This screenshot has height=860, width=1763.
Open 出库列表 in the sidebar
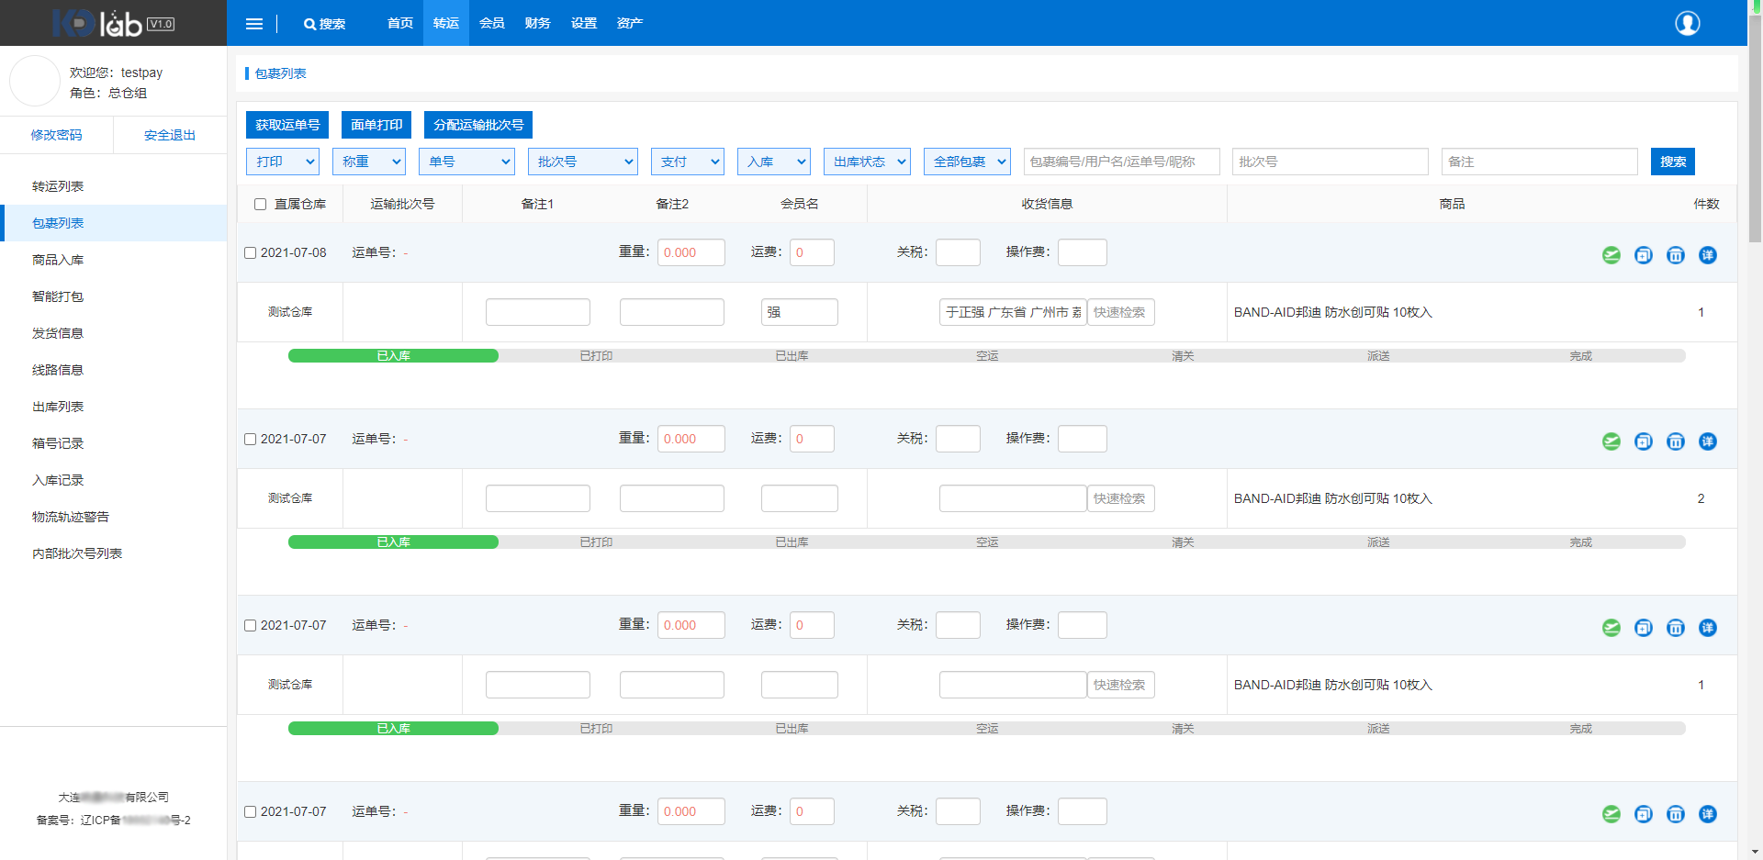click(113, 407)
